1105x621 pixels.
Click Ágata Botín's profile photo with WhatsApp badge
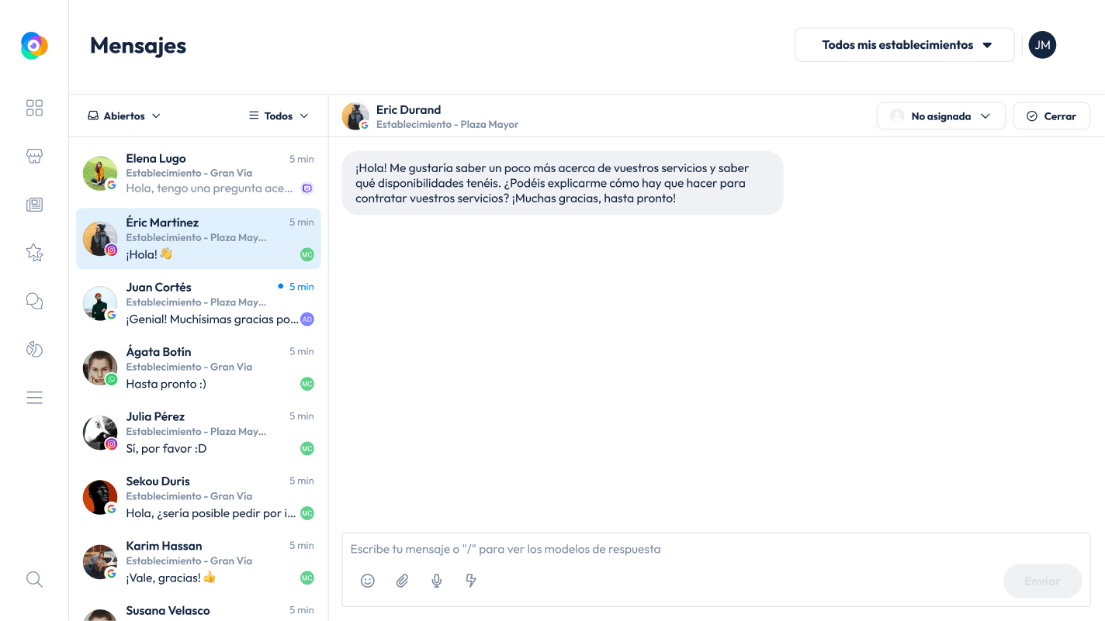(100, 368)
